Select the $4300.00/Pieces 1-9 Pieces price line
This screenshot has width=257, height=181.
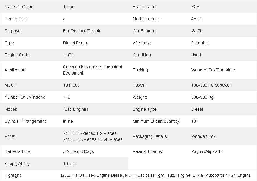pos(90,133)
